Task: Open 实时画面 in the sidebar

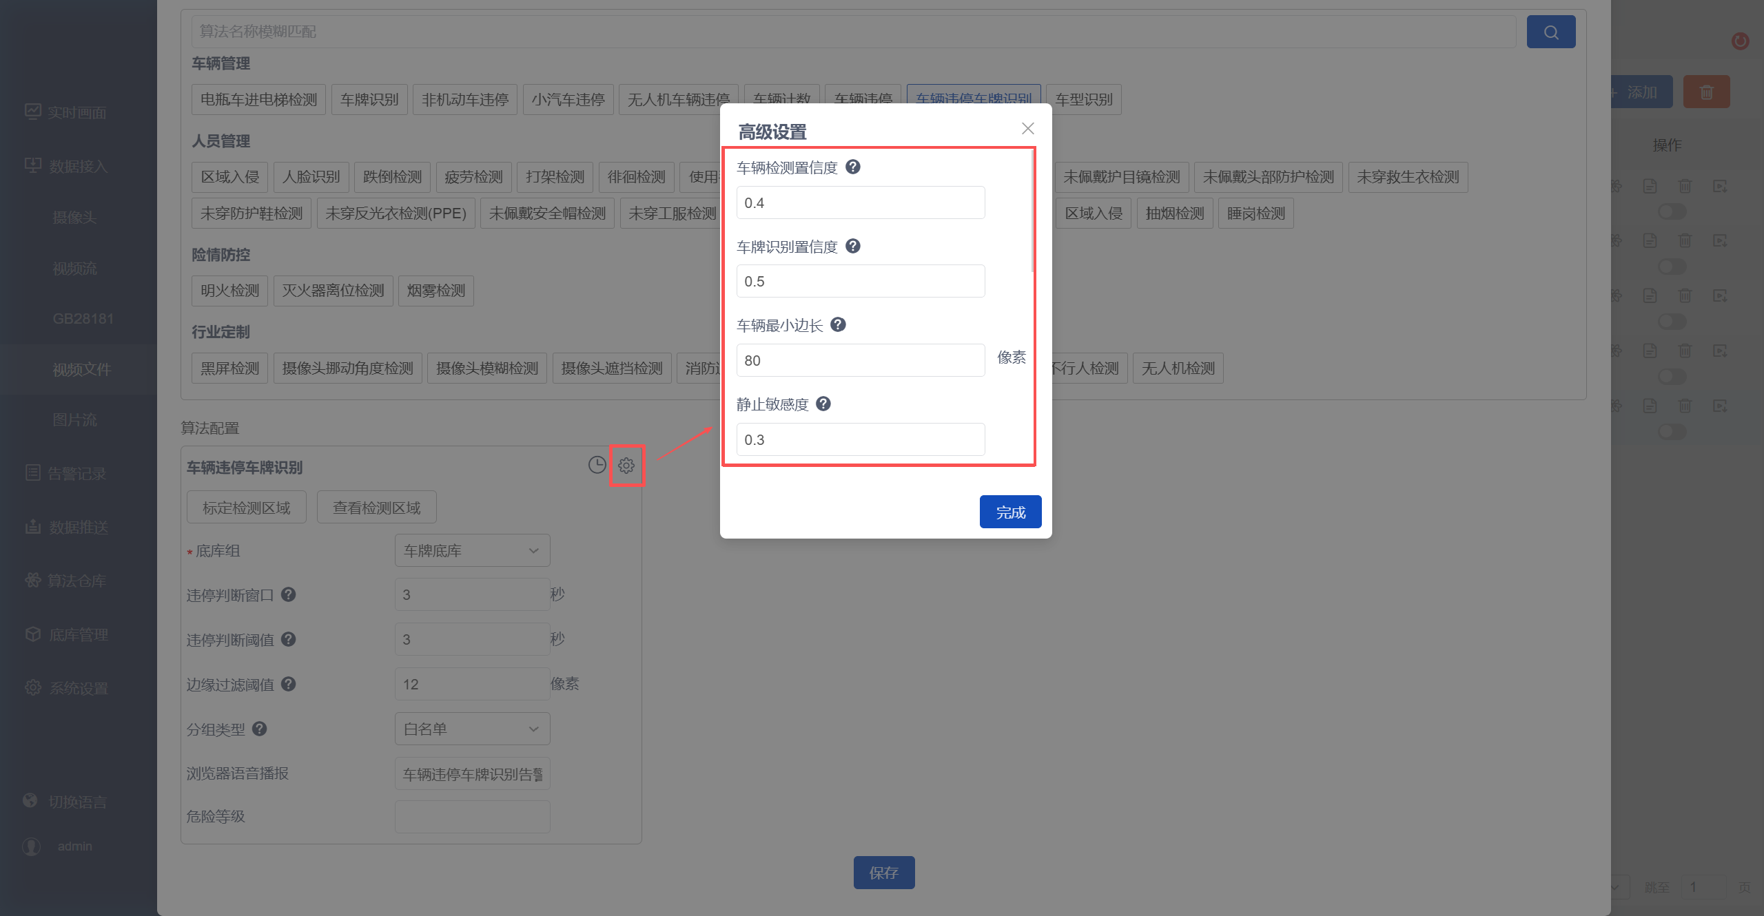Action: pyautogui.click(x=66, y=112)
